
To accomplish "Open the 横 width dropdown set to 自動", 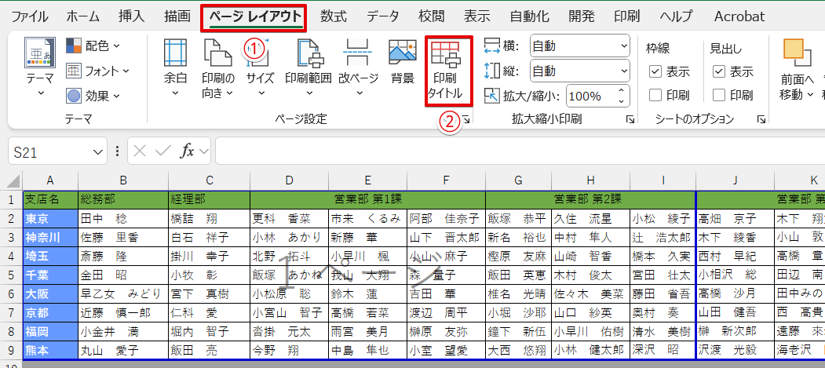I will coord(580,46).
